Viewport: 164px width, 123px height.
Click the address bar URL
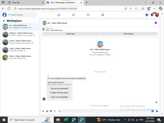[48, 9]
